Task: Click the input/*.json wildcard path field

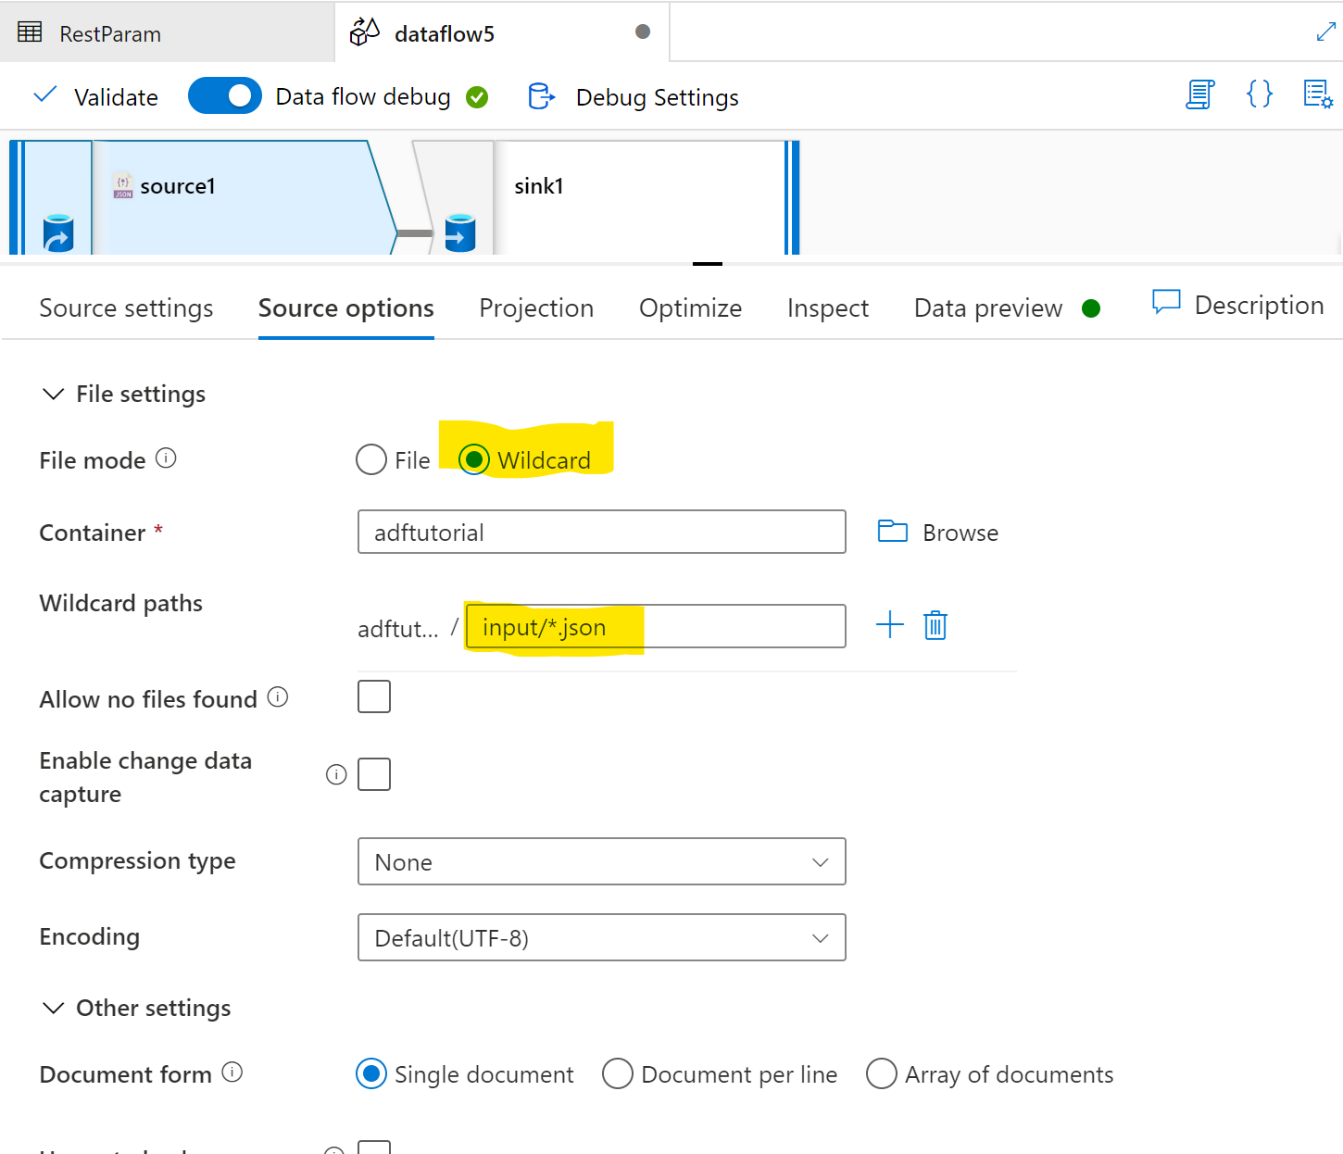Action: click(654, 626)
